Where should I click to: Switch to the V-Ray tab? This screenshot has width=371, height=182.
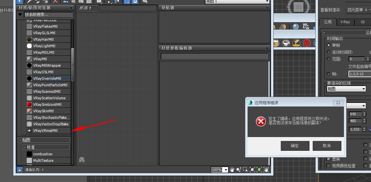(x=345, y=22)
